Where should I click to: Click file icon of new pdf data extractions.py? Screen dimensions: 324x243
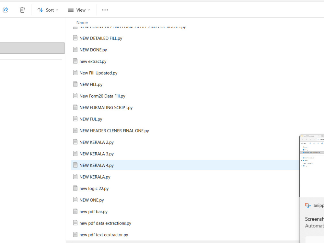75,223
